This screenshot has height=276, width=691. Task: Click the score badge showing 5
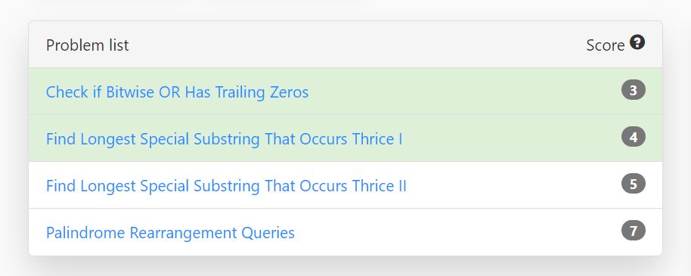[x=634, y=184]
